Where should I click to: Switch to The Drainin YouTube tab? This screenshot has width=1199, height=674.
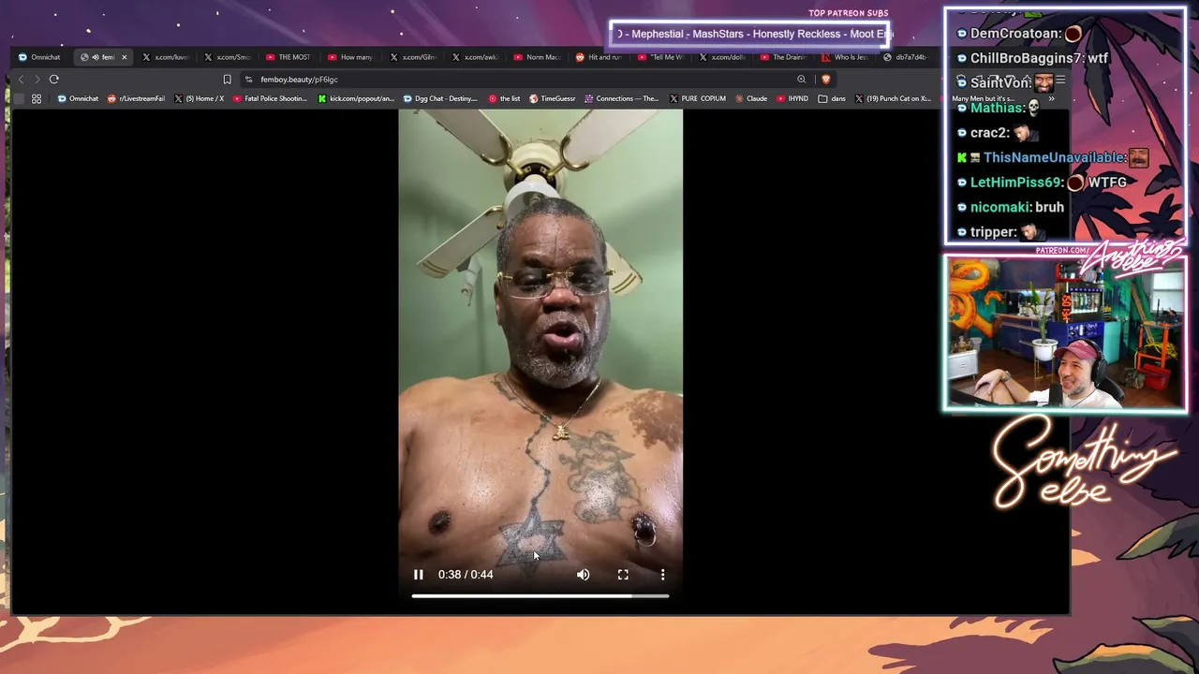(784, 57)
